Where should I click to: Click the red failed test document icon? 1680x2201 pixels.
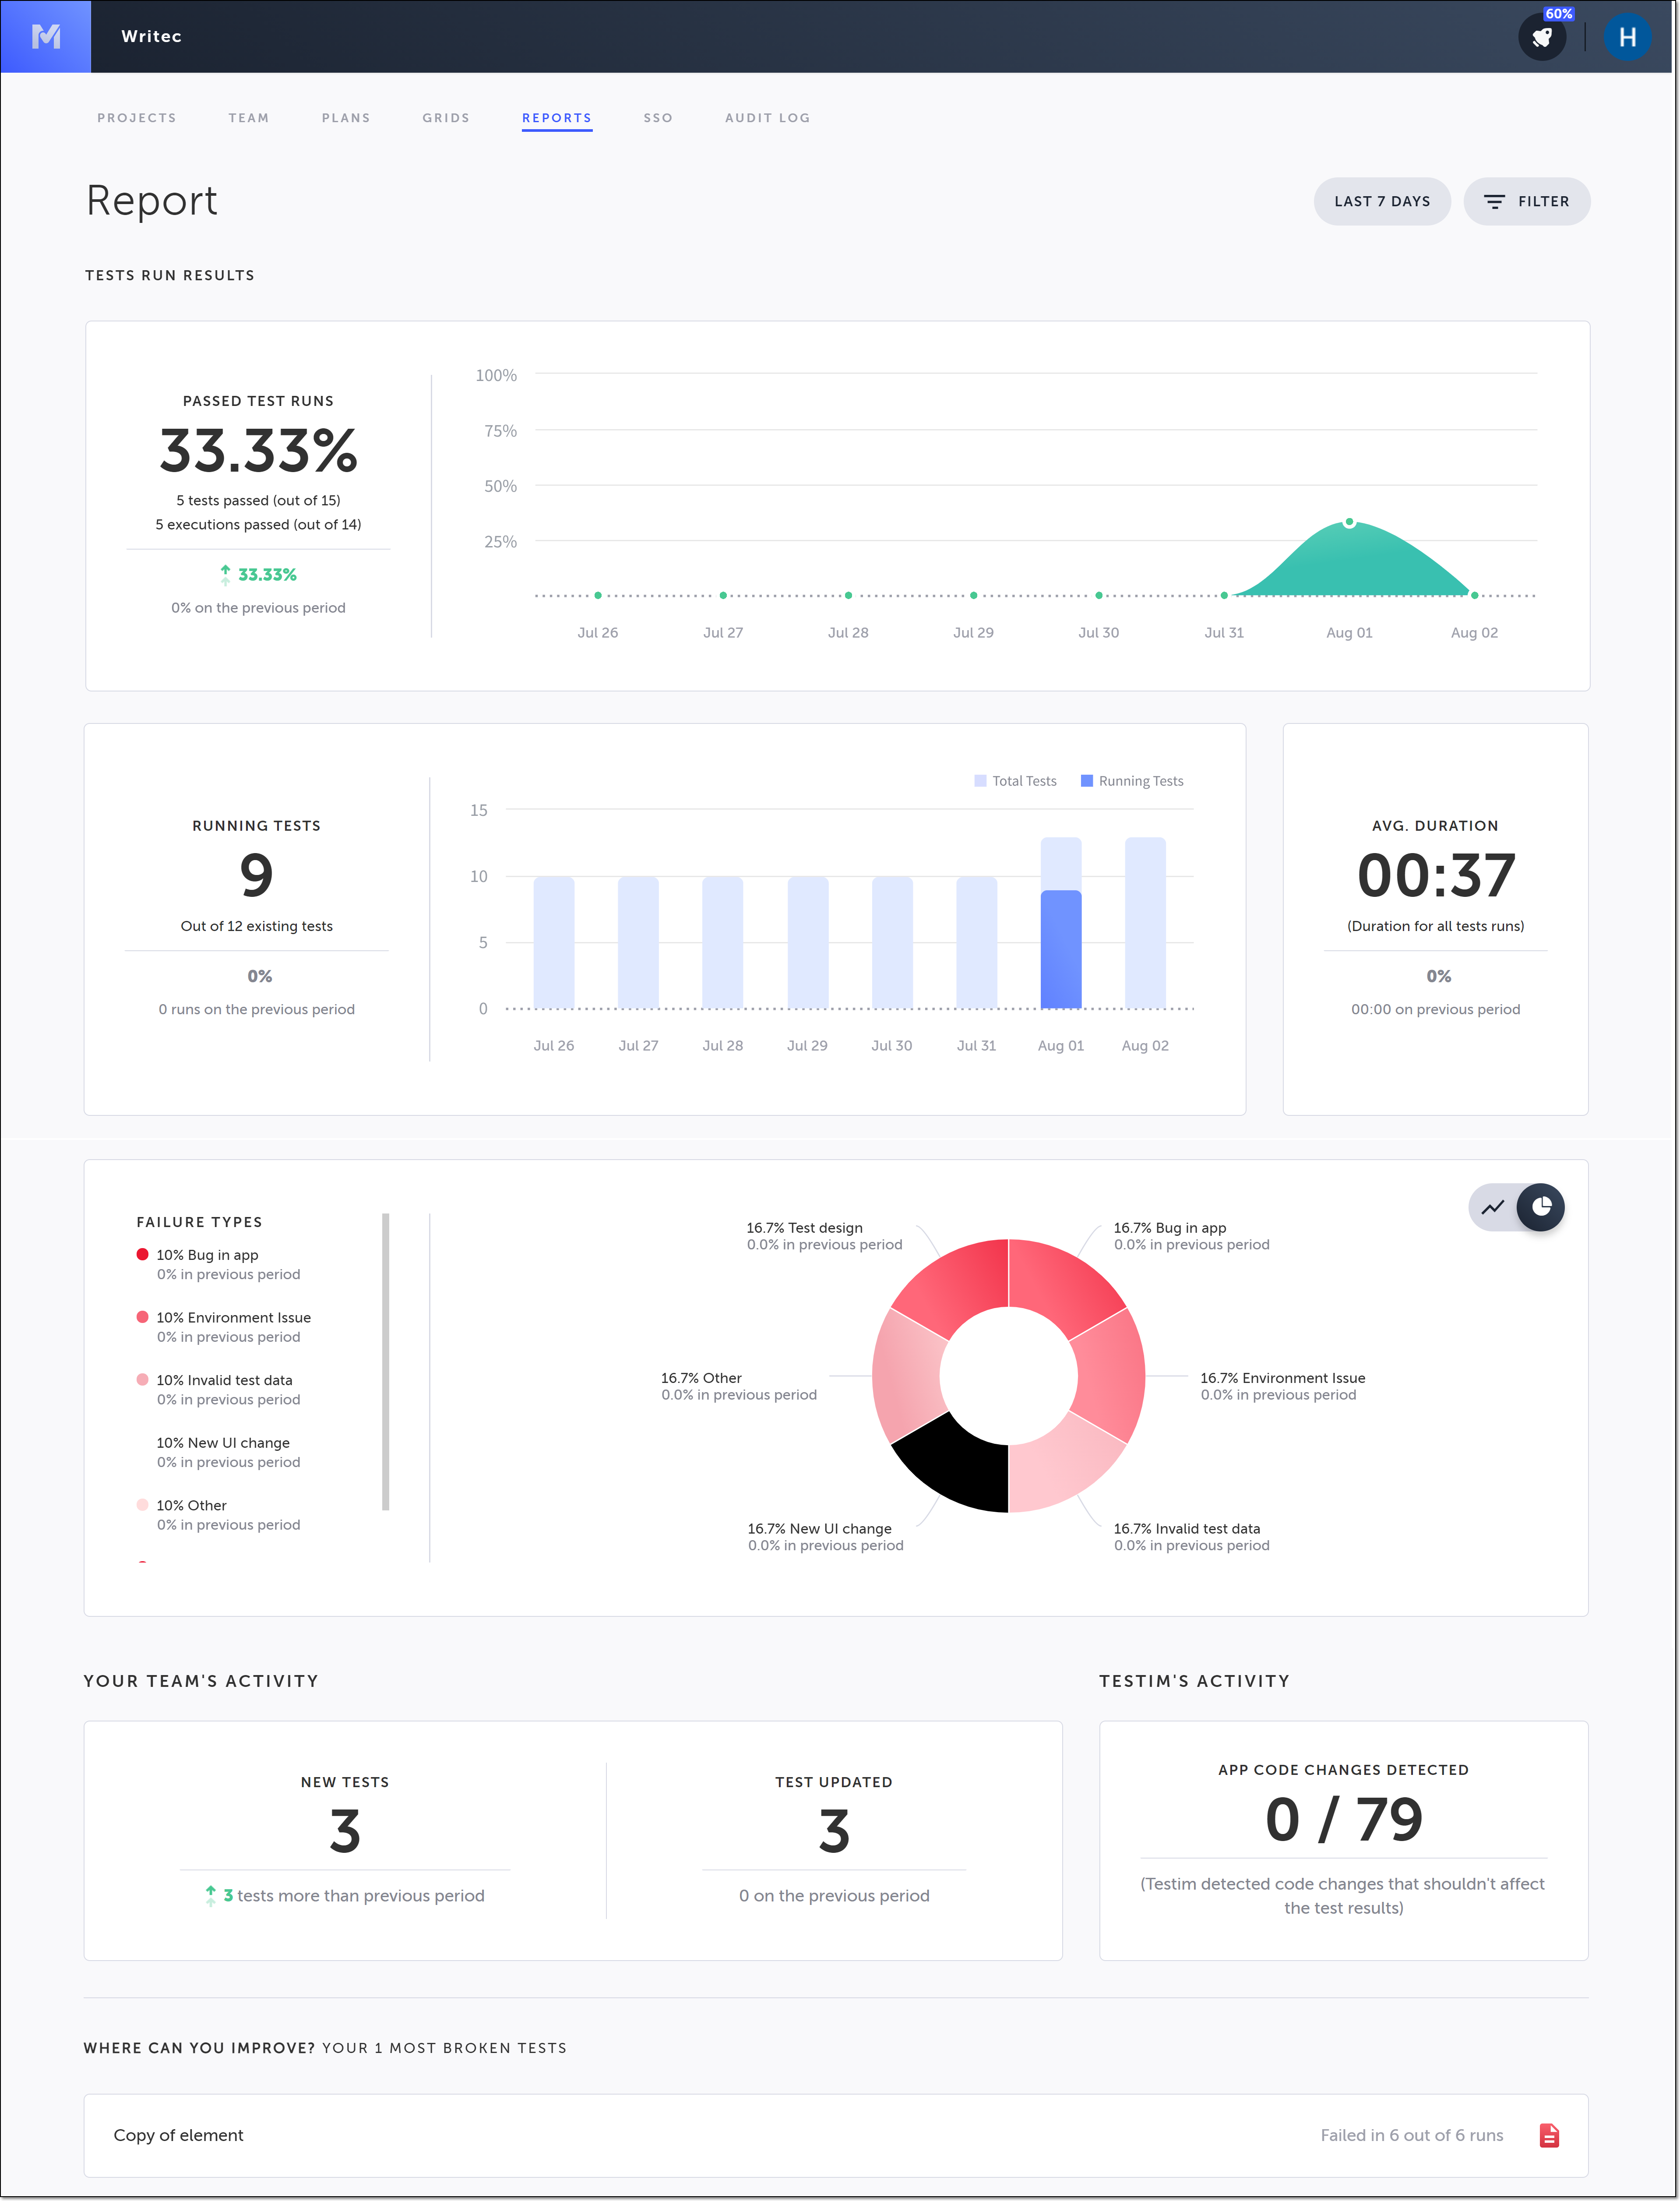[x=1548, y=2135]
